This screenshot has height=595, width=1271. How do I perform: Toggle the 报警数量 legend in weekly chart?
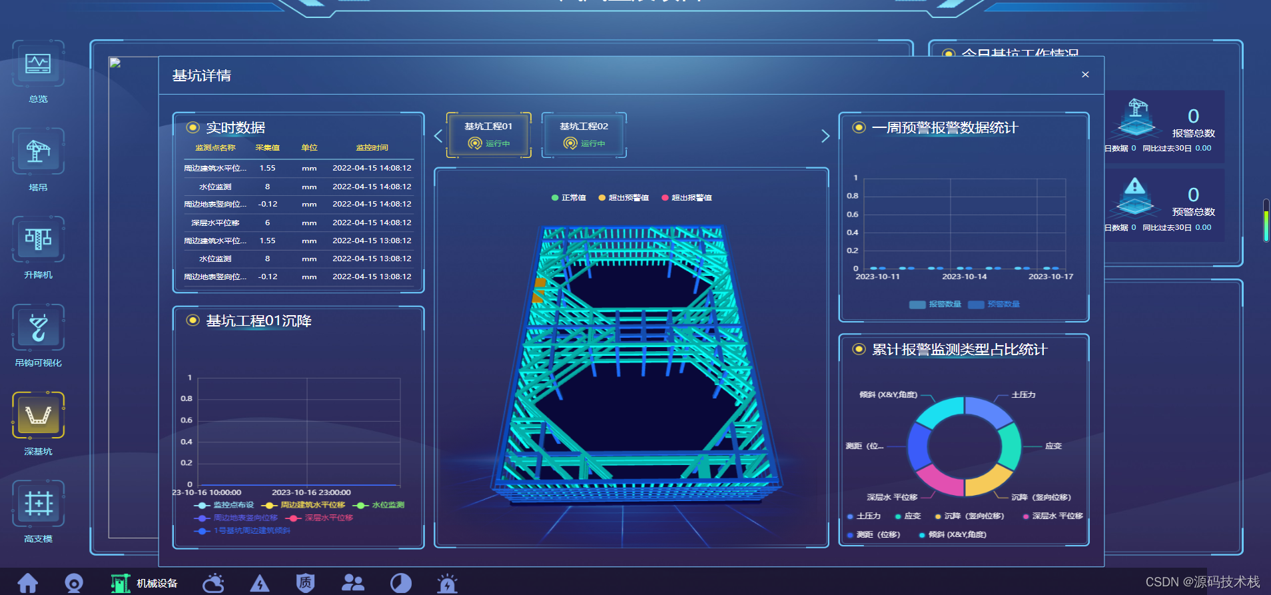935,304
